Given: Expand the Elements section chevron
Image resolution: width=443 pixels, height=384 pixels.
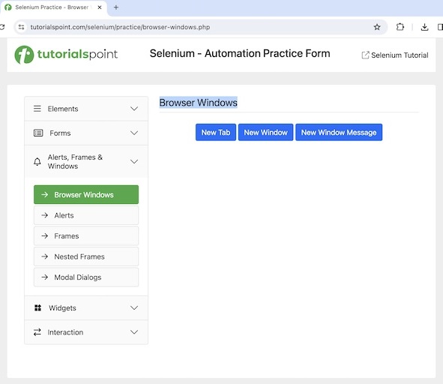Looking at the screenshot, I should coord(134,109).
